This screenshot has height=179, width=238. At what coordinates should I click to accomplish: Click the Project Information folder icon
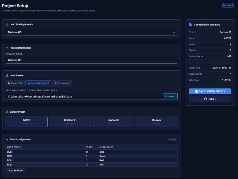(7, 48)
